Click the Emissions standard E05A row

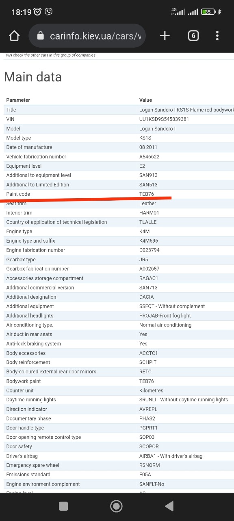tap(119, 475)
